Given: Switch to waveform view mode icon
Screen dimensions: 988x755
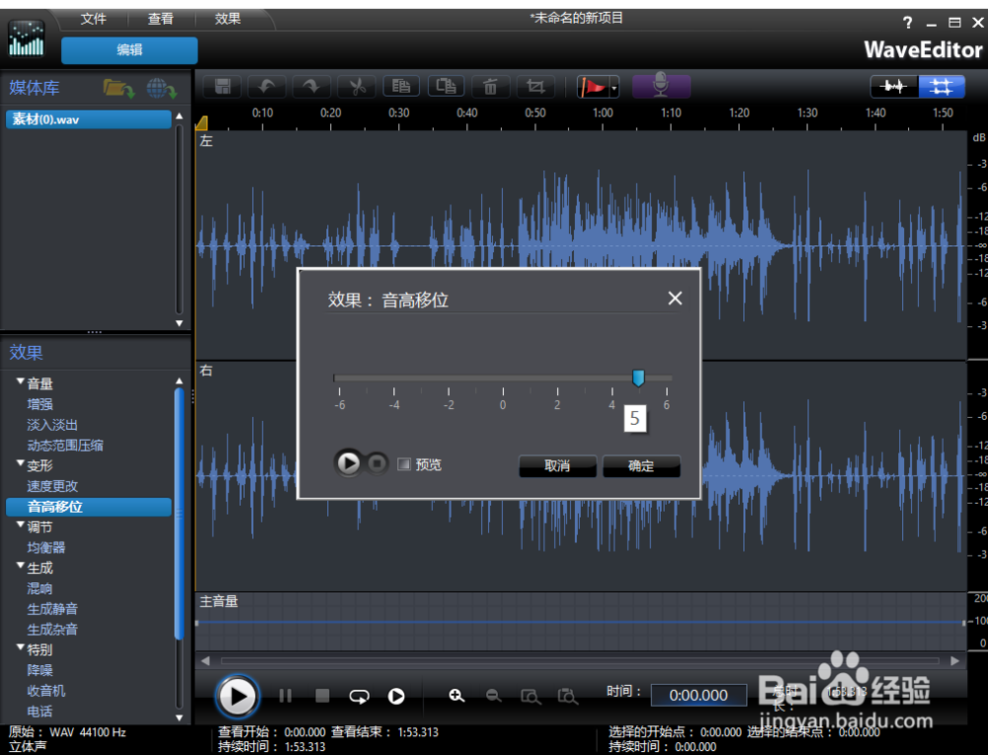Looking at the screenshot, I should pos(893,86).
